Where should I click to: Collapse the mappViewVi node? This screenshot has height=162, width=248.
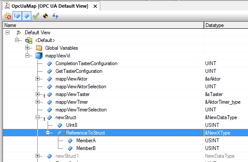[27, 56]
